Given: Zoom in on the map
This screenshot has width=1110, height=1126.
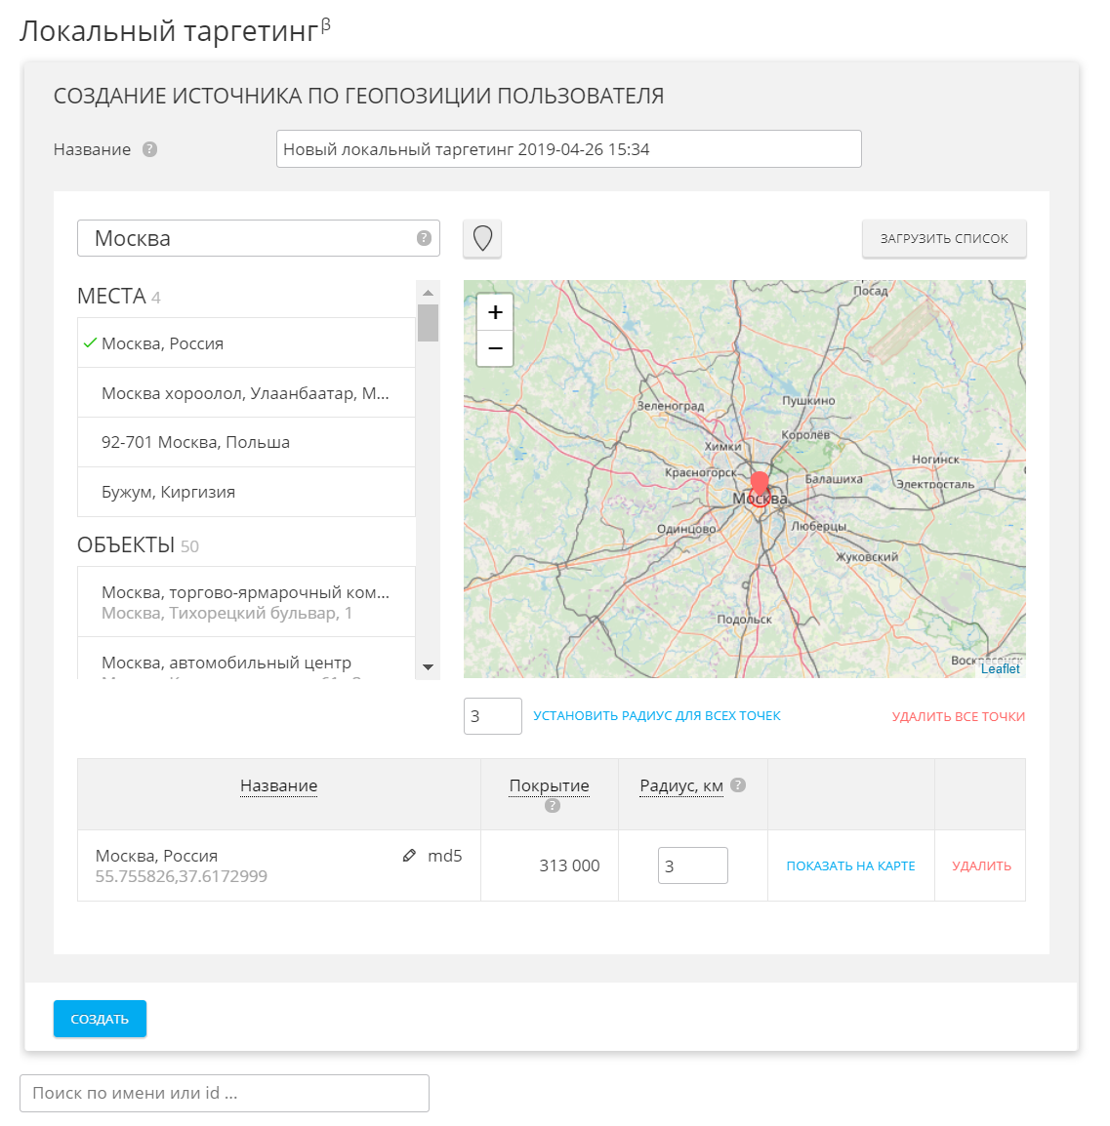Looking at the screenshot, I should point(495,312).
